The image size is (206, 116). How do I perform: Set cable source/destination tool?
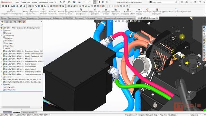(176, 11)
